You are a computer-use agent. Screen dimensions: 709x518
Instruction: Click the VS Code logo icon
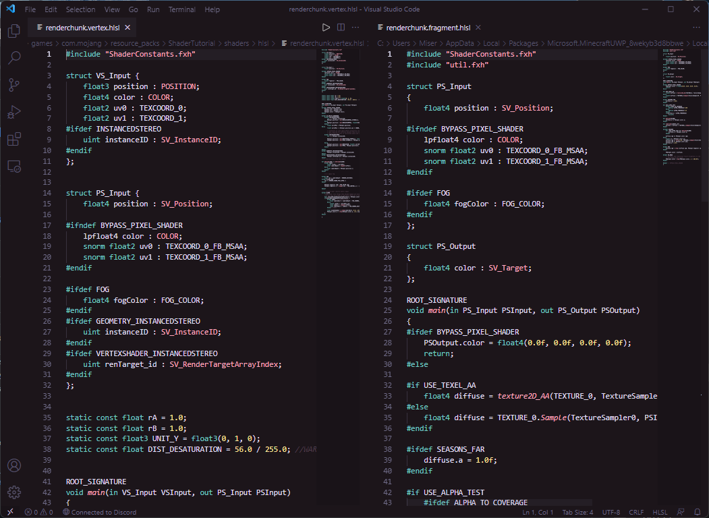[10, 9]
